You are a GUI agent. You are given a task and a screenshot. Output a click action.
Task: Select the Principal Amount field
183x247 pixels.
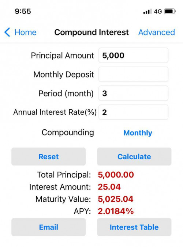pos(133,55)
